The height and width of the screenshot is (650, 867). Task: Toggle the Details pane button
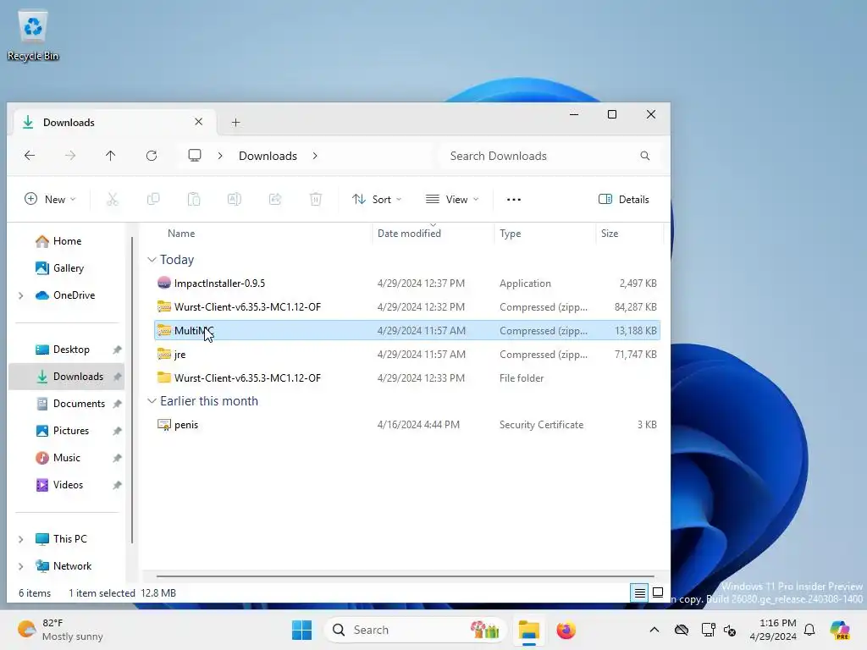[624, 199]
